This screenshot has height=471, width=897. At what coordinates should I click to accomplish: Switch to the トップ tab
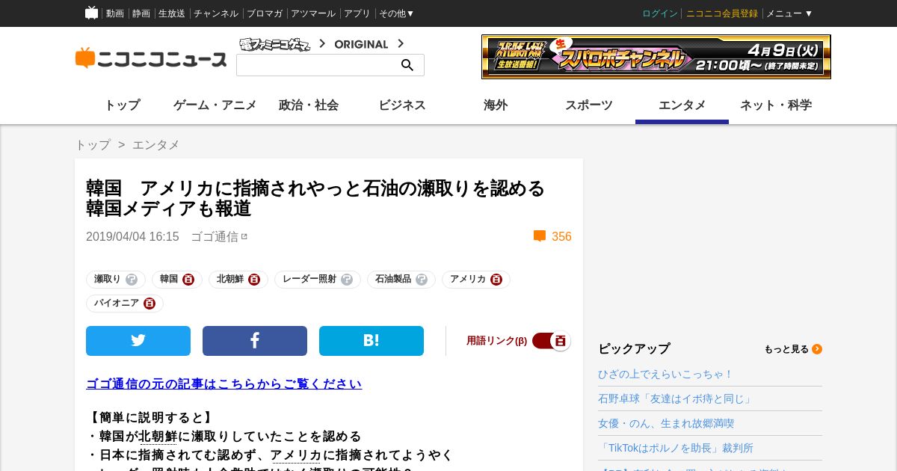[x=122, y=105]
